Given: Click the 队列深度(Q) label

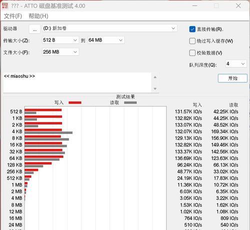Looking at the screenshot, I should click(x=203, y=65).
